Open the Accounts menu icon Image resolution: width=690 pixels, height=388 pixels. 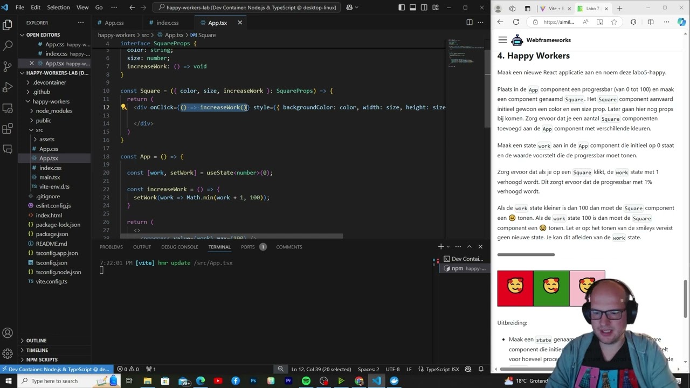8,333
